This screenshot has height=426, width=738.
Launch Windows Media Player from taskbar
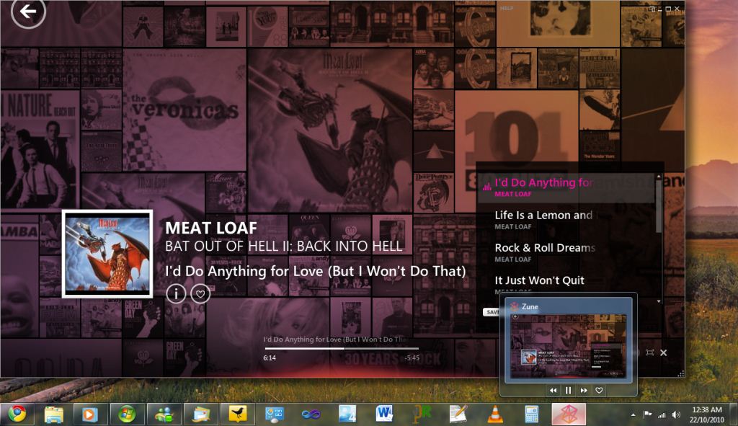(90, 414)
